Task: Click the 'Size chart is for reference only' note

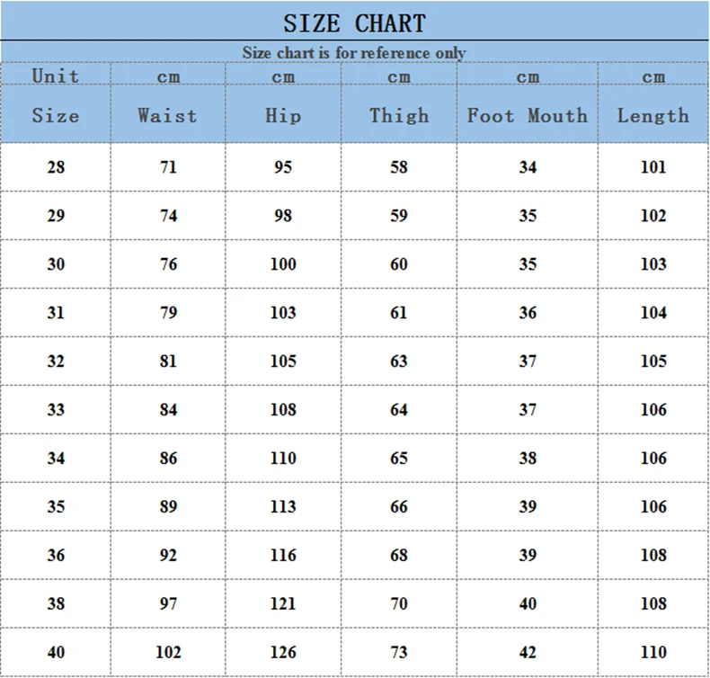Action: coord(354,52)
